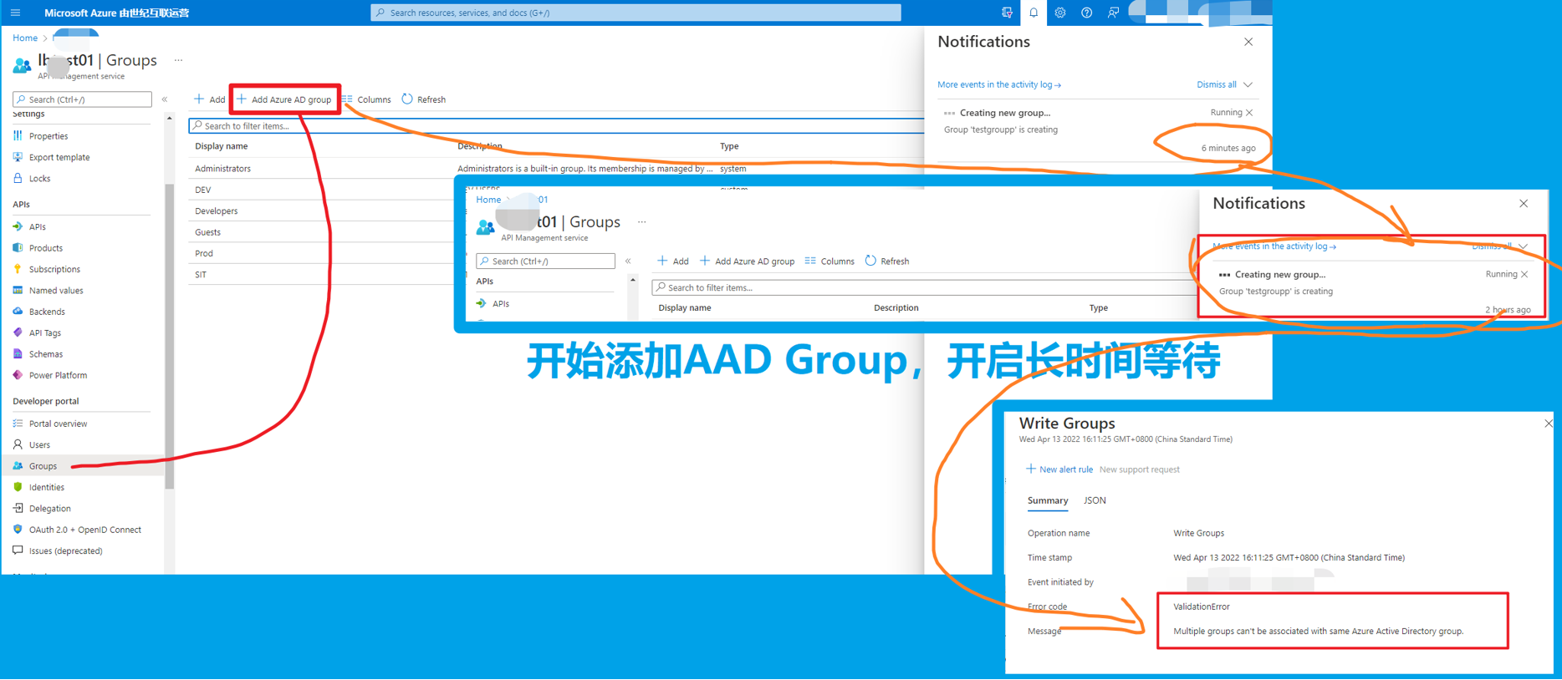Collapse the left sidebar with chevron

coord(165,99)
